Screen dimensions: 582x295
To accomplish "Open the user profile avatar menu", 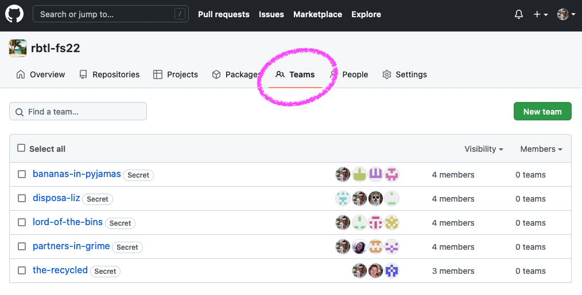I will tap(565, 14).
